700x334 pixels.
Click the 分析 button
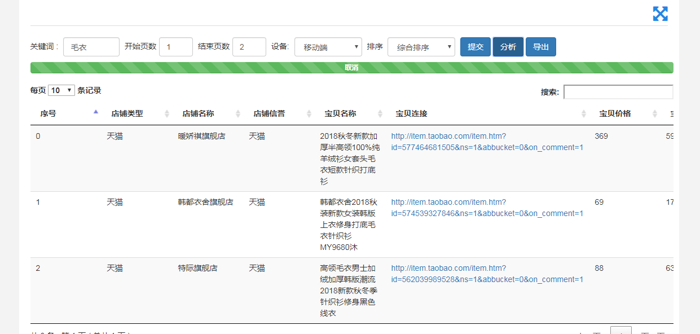click(x=508, y=47)
